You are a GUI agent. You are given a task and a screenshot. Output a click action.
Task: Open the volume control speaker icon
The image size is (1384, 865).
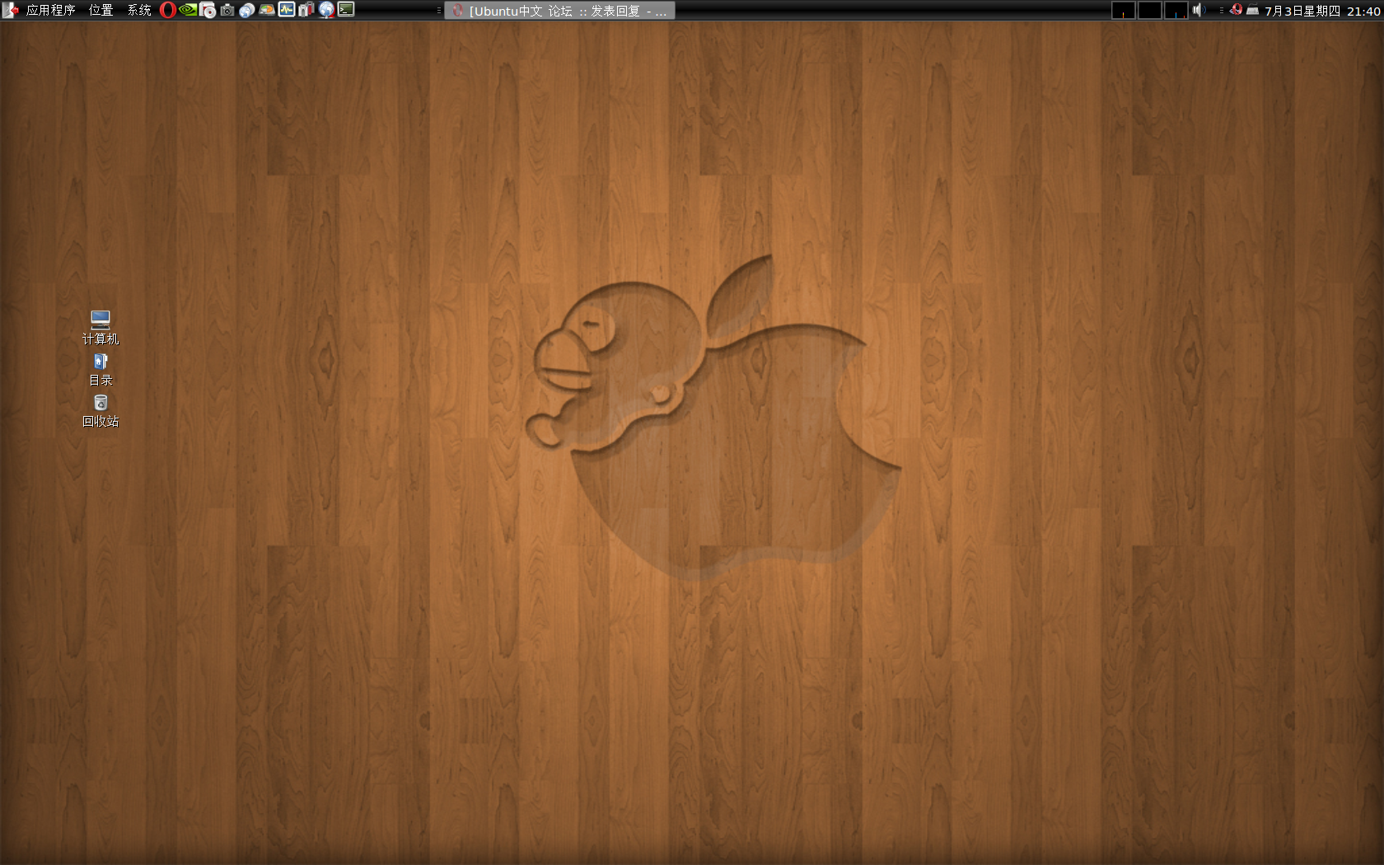tap(1199, 10)
